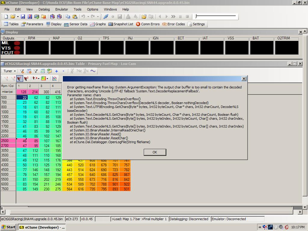
Task: Click eCtune (Developer) taskbar button
Action: 42,227
